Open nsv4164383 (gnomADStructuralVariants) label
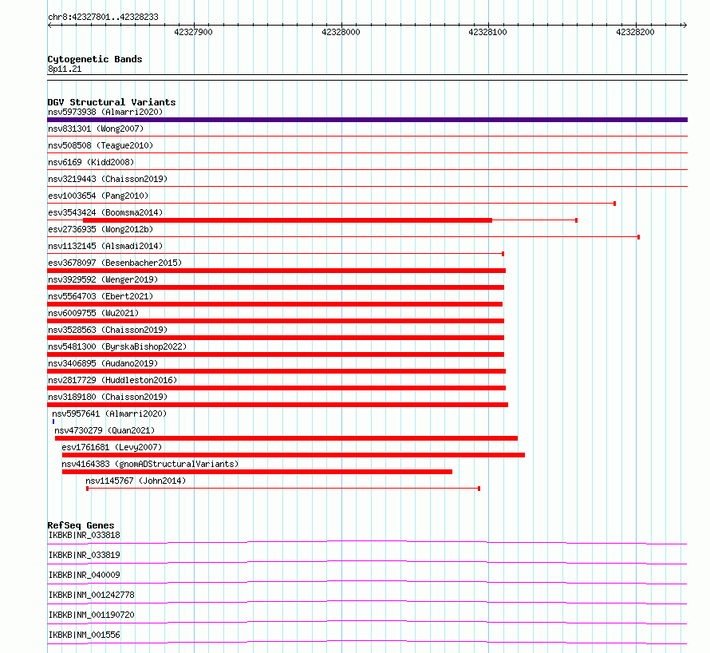Image resolution: width=710 pixels, height=653 pixels. point(150,464)
